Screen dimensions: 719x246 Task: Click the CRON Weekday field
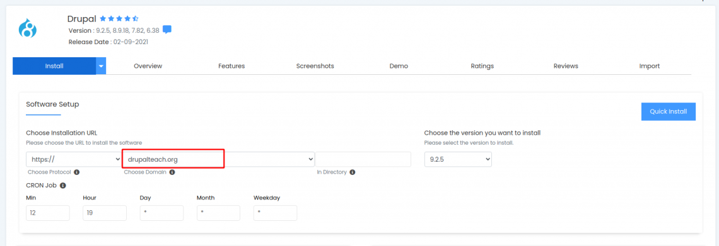coord(275,213)
